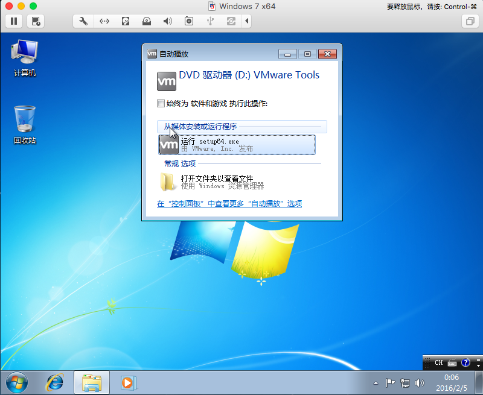Switch to Unity multi-window view

coord(470,21)
